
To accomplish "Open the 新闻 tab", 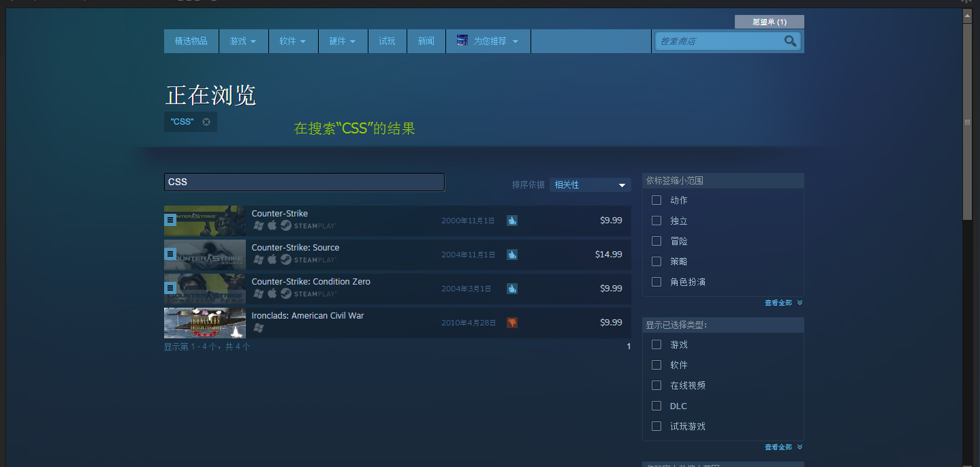I will [426, 41].
